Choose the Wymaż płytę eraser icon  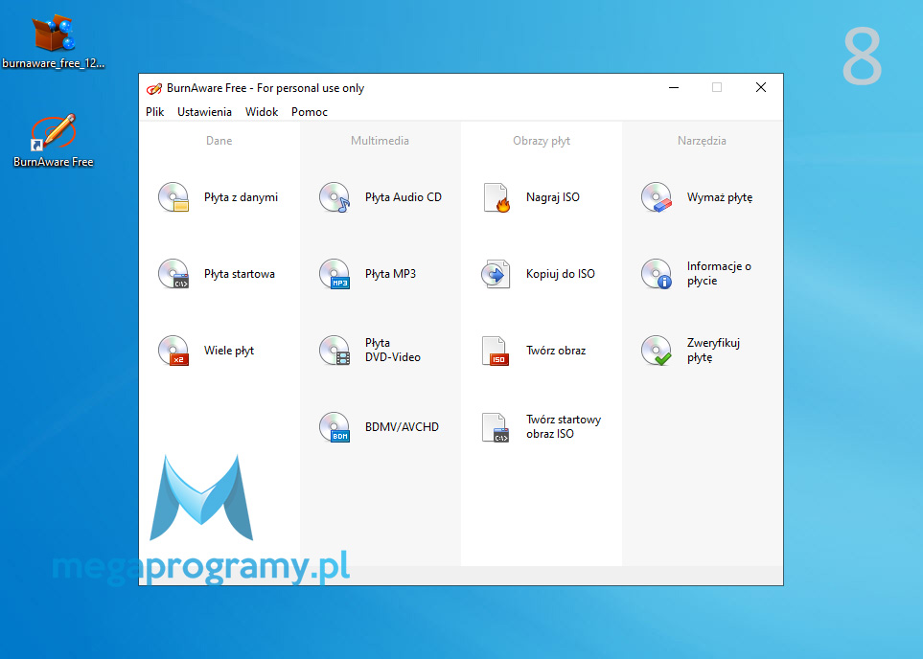(x=657, y=197)
